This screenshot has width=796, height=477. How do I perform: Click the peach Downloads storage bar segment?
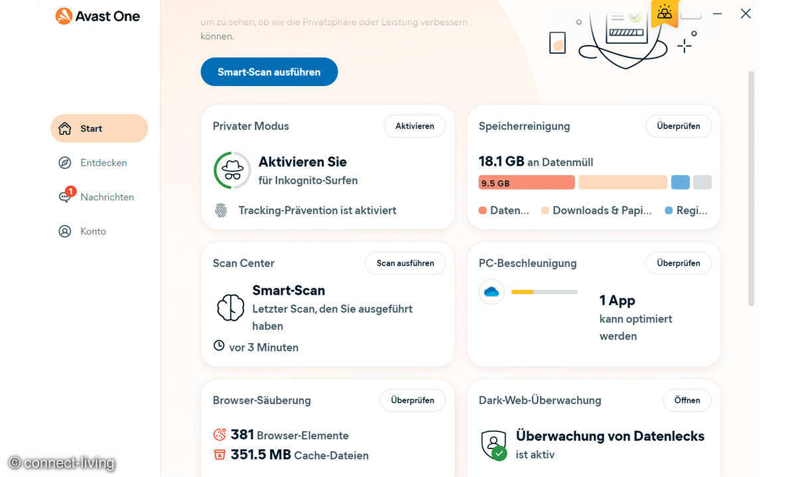point(623,182)
